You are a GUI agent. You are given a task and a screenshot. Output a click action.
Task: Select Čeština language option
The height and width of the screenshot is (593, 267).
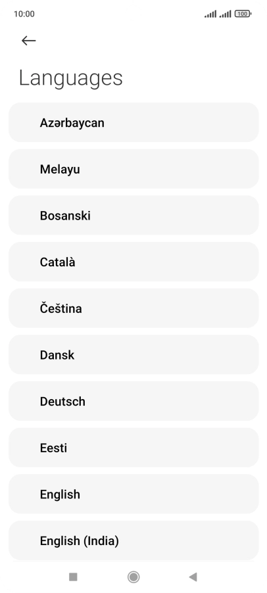pos(133,308)
